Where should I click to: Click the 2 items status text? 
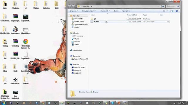tap(82, 92)
